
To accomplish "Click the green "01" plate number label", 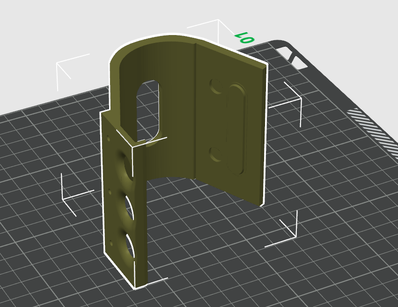I will pyautogui.click(x=244, y=38).
